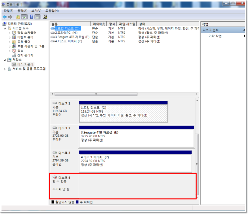248x214 pixels.
Task: Select 공유 폴더 in tree
Action: [24, 42]
